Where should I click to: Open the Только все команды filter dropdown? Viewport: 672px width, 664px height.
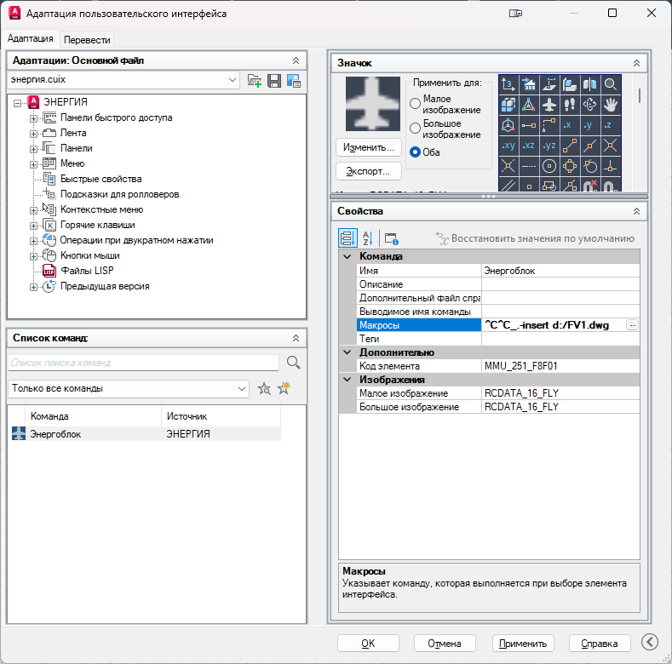[242, 388]
